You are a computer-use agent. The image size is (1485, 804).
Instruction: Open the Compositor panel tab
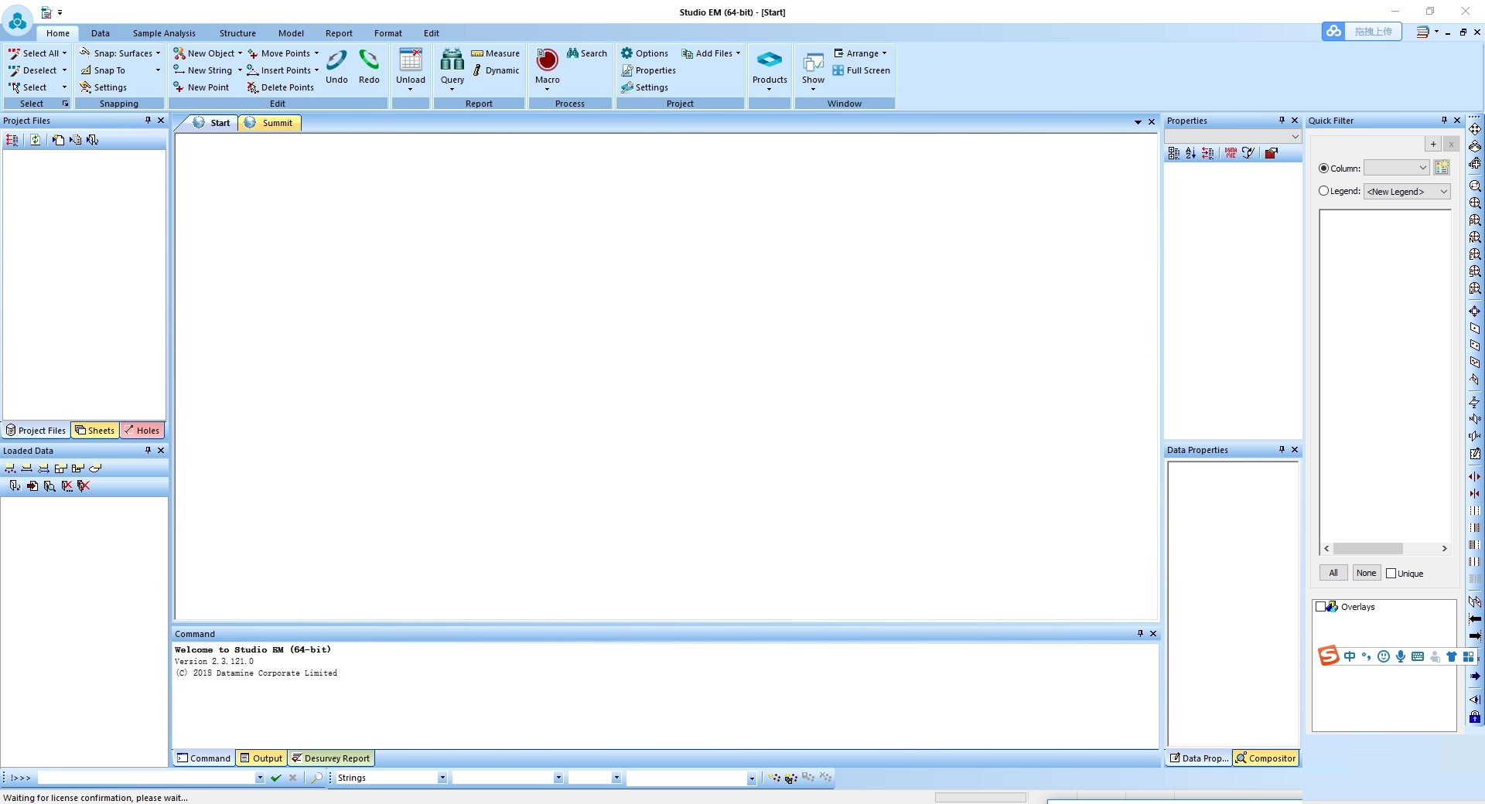click(1265, 758)
